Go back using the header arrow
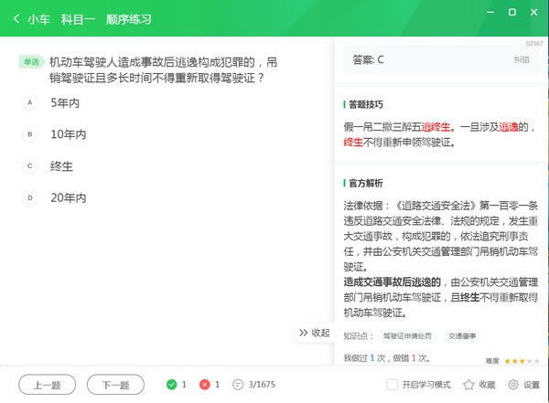This screenshot has width=549, height=403. coord(16,19)
